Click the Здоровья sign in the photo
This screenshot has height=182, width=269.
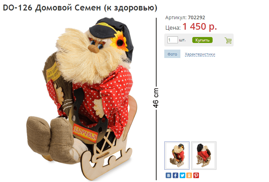coord(85,134)
